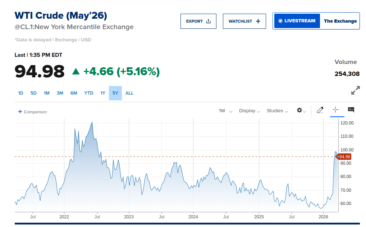Select the 1D time range
Image resolution: width=366 pixels, height=227 pixels.
[20, 93]
